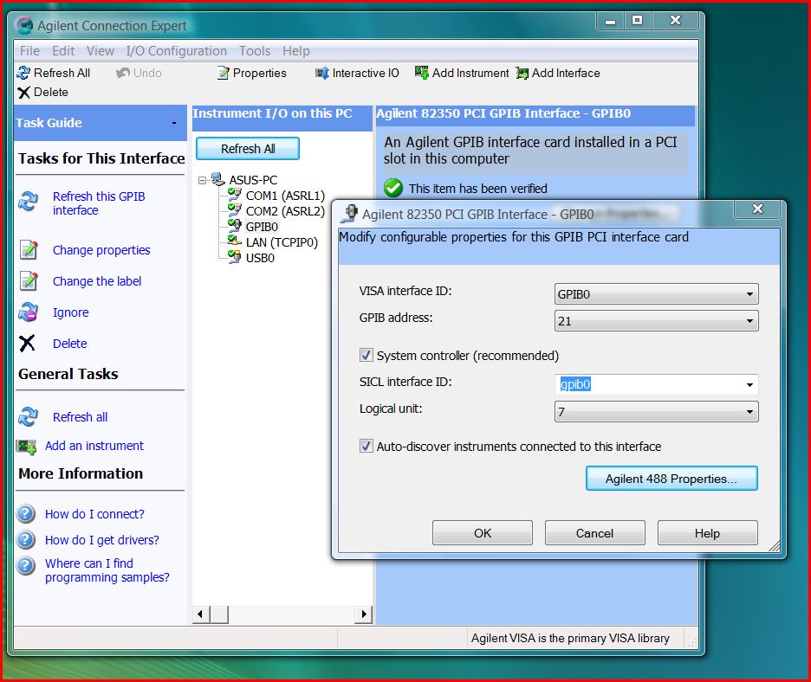811x682 pixels.
Task: Open the VISA interface ID dropdown
Action: point(749,294)
